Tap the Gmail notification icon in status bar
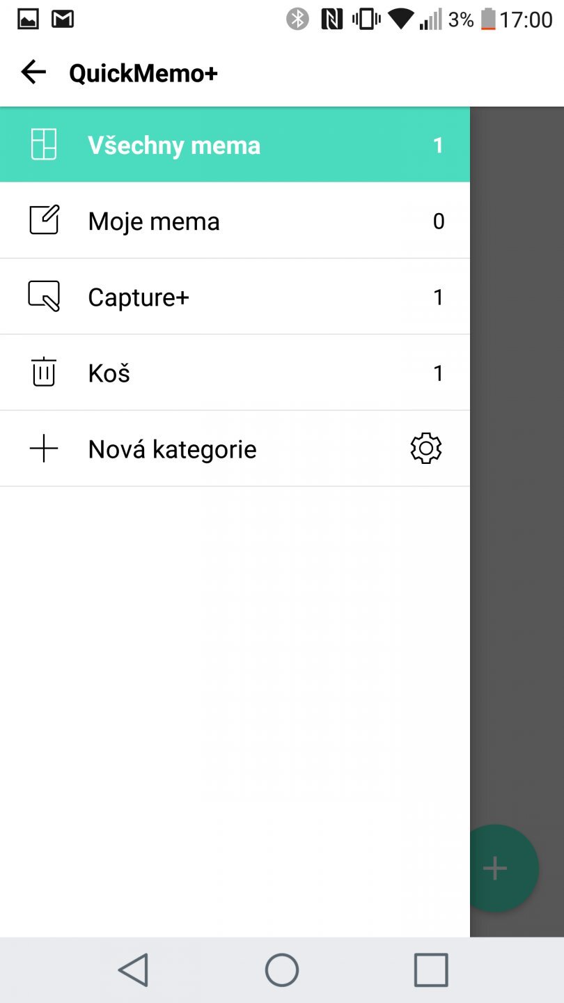The image size is (564, 1003). coord(63,19)
